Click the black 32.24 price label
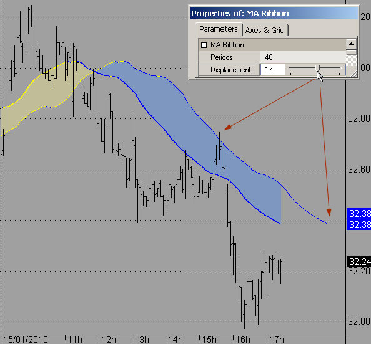The height and width of the screenshot is (344, 371). click(x=359, y=261)
